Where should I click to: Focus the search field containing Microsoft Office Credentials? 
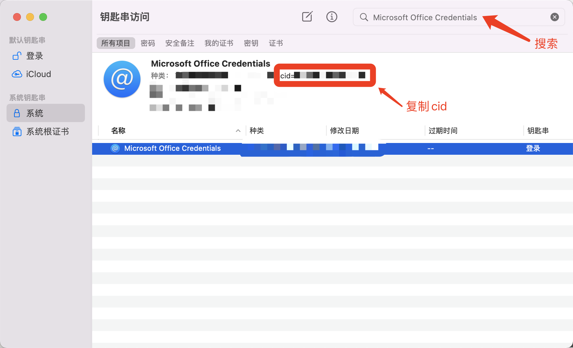(459, 17)
